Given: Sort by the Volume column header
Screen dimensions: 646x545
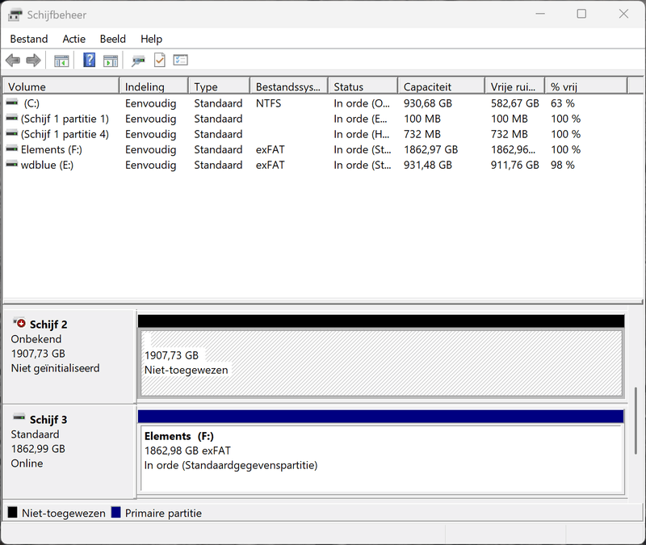Looking at the screenshot, I should pyautogui.click(x=61, y=86).
